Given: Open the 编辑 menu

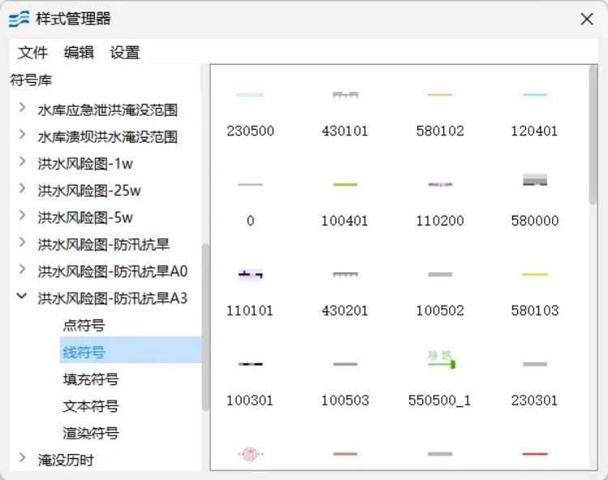Looking at the screenshot, I should click(x=79, y=53).
